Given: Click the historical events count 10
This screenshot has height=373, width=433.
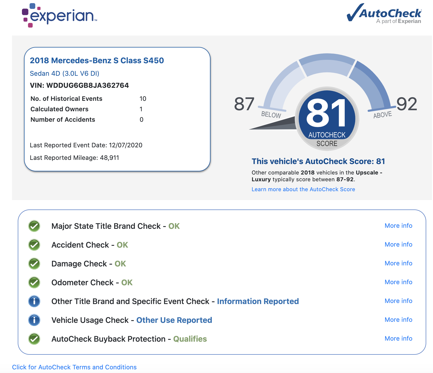Looking at the screenshot, I should click(143, 99).
